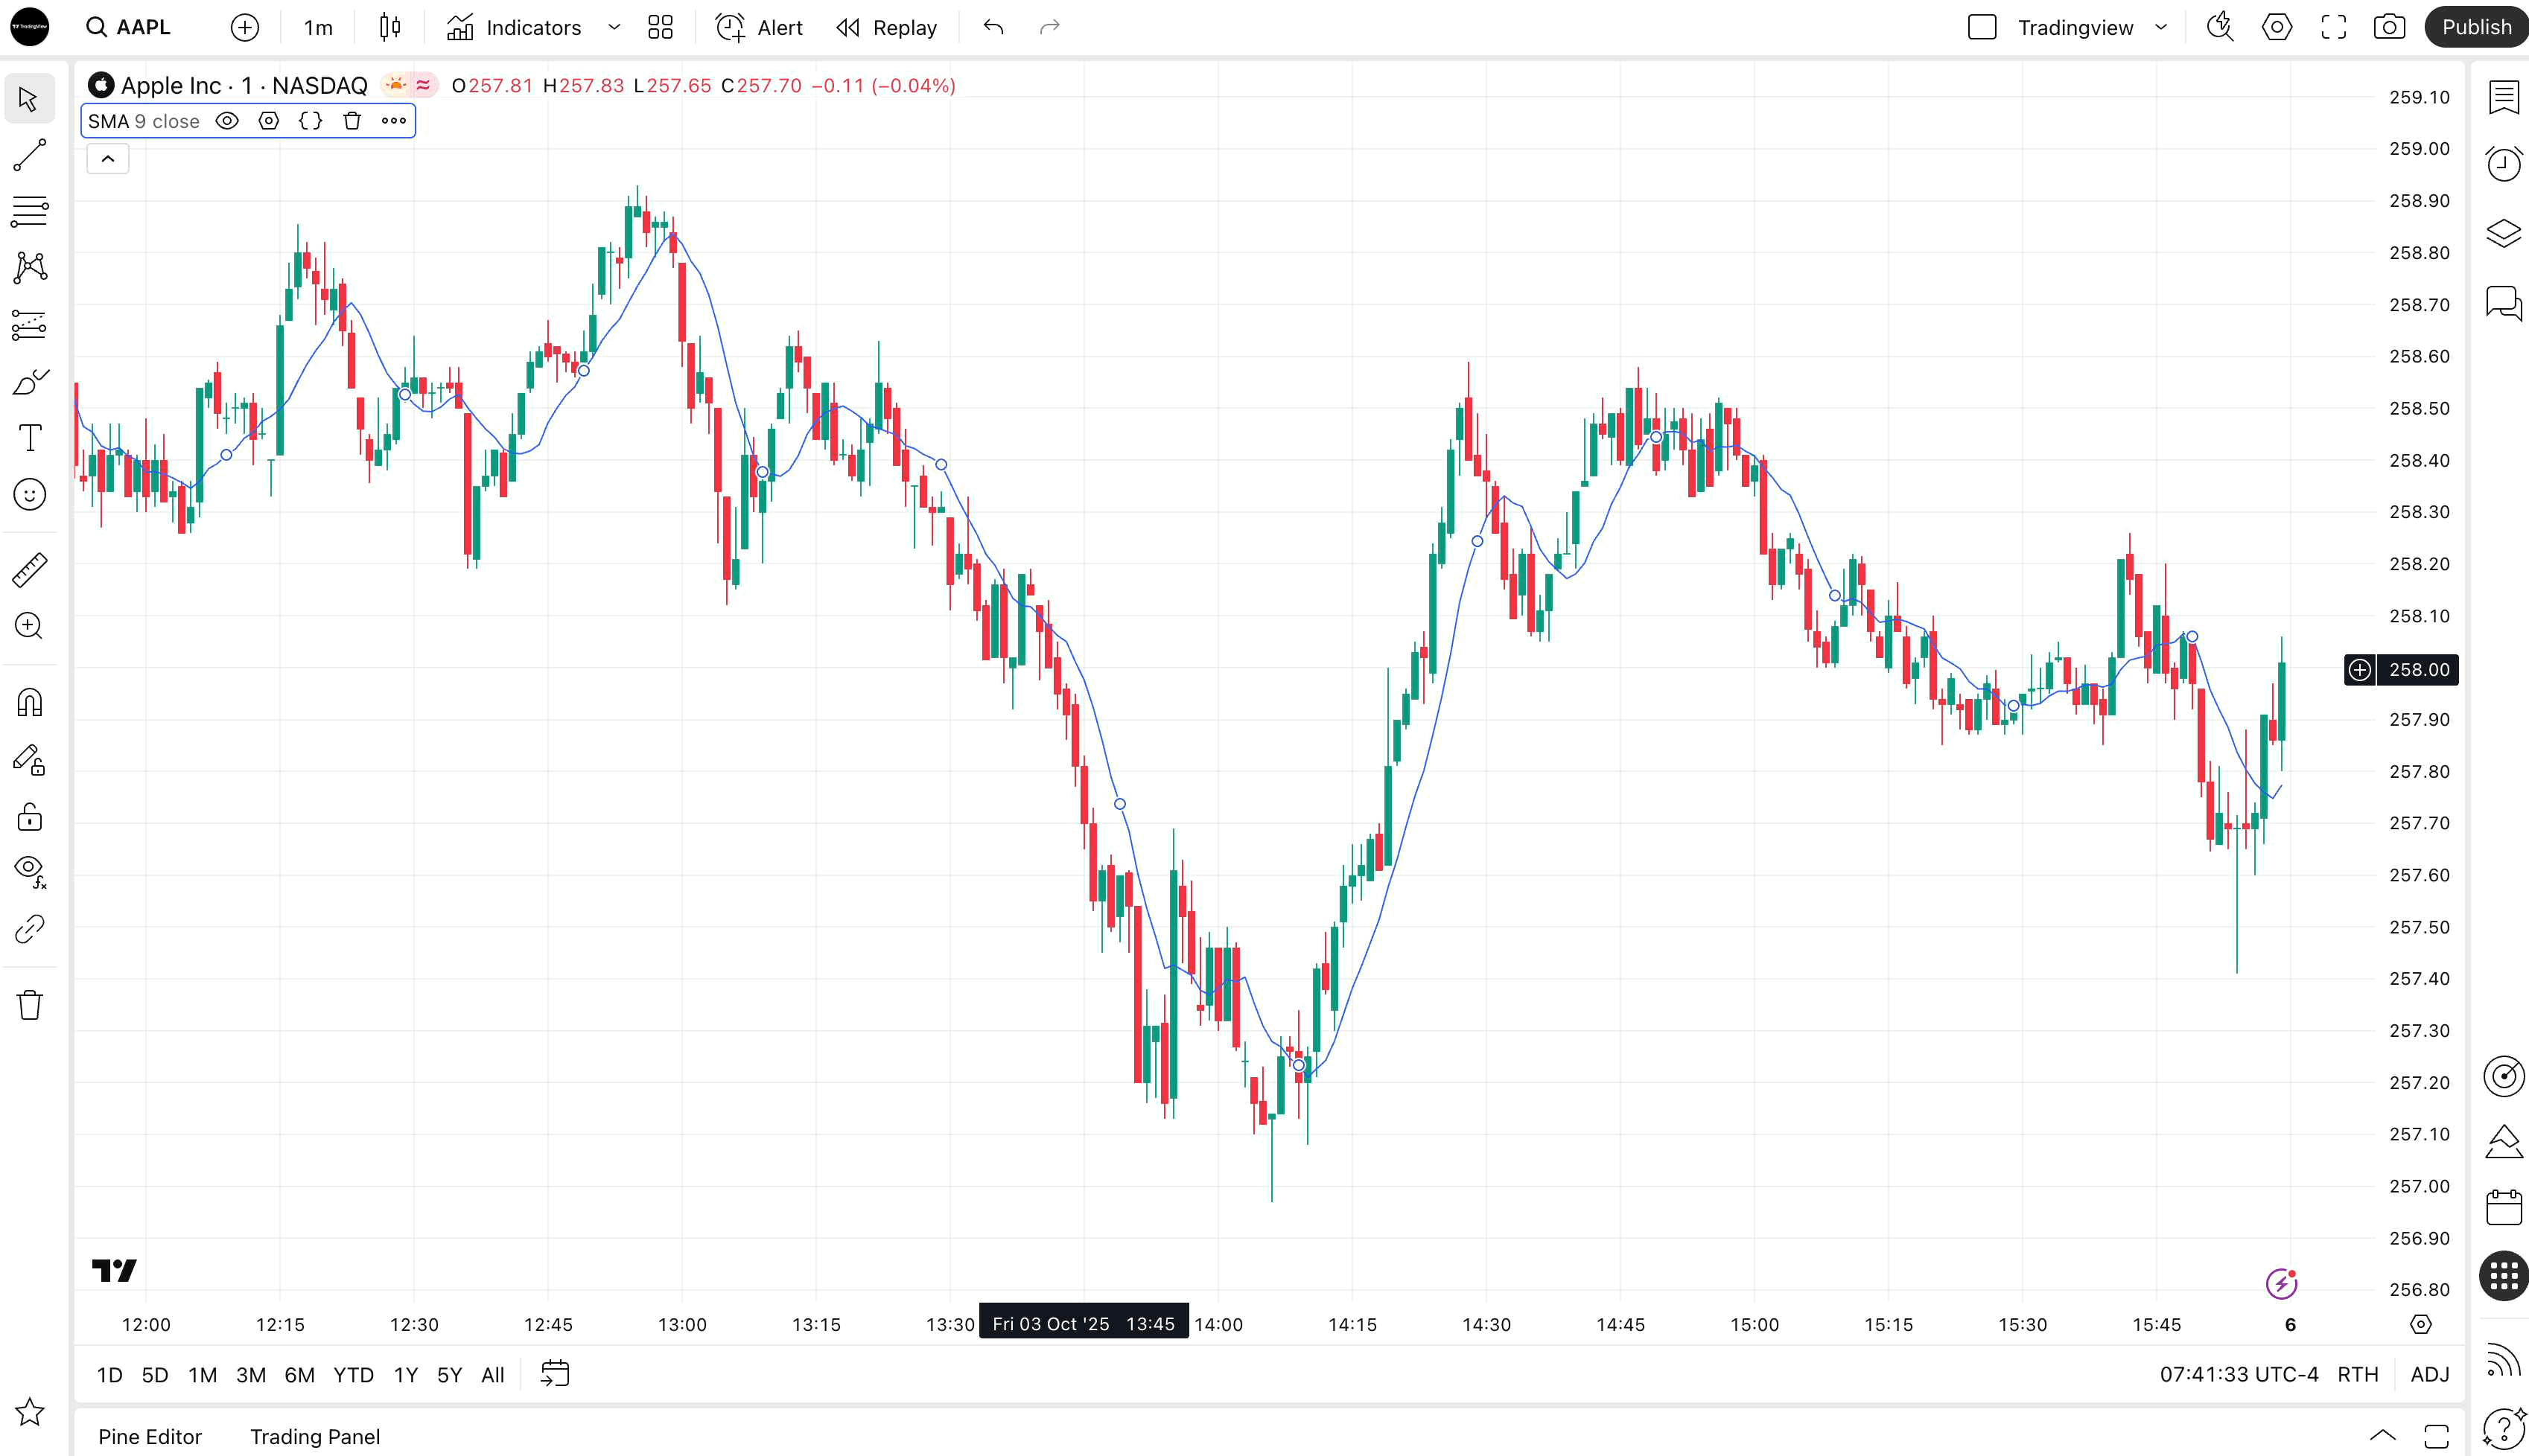Viewport: 2529px width, 1456px height.
Task: Select the 1Y time range button
Action: (405, 1374)
